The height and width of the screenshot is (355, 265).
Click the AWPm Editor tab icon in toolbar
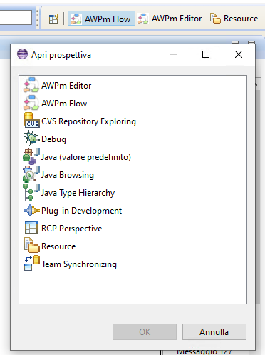coord(143,19)
